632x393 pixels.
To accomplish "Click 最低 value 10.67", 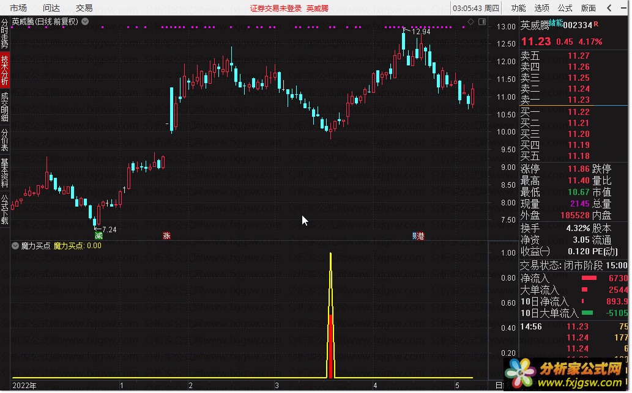I will [x=578, y=192].
